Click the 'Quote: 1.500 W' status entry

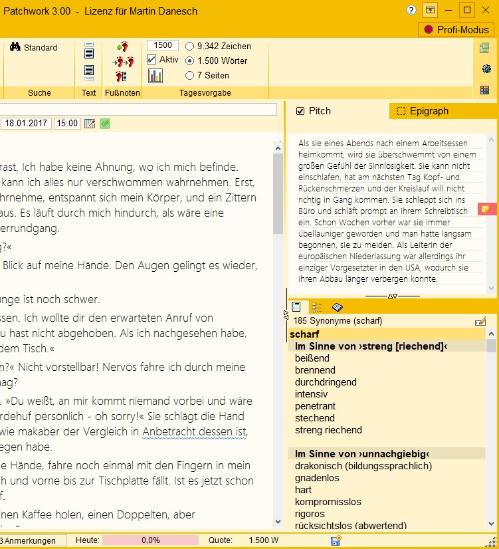pos(244,540)
